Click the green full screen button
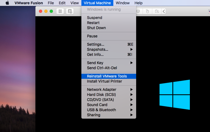The width and height of the screenshot is (210, 132). 51,11
